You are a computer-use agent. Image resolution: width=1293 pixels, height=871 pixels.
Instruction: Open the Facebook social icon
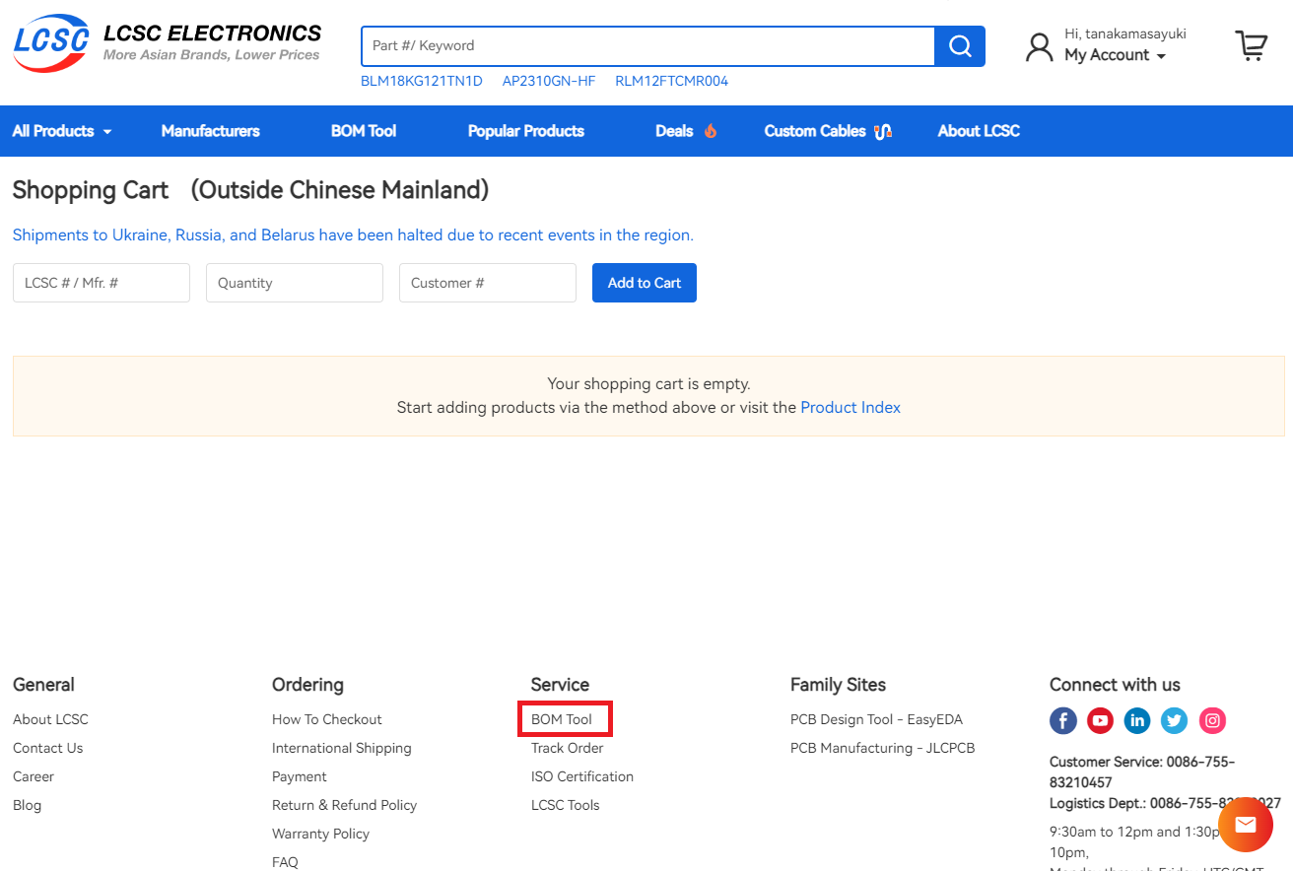pos(1062,720)
